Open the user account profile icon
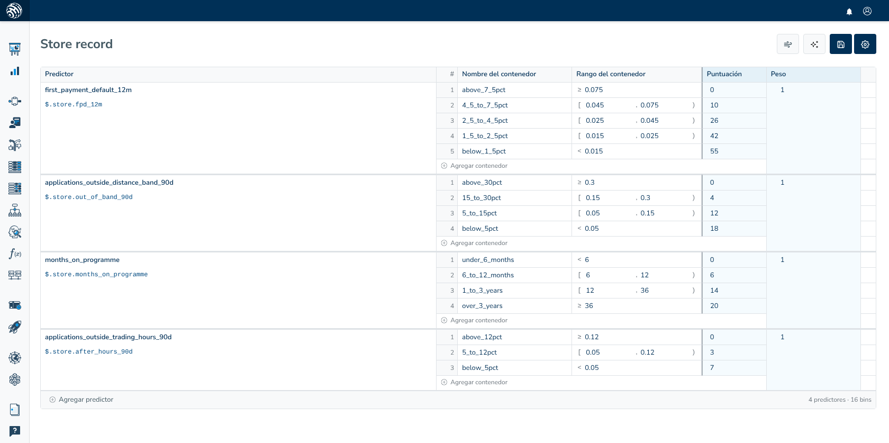This screenshot has height=443, width=889. (x=867, y=11)
